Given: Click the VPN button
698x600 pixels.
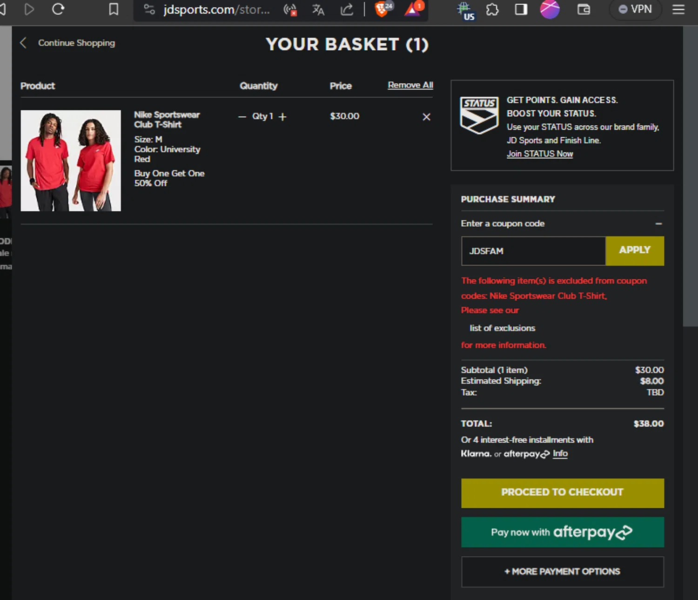Looking at the screenshot, I should 635,9.
